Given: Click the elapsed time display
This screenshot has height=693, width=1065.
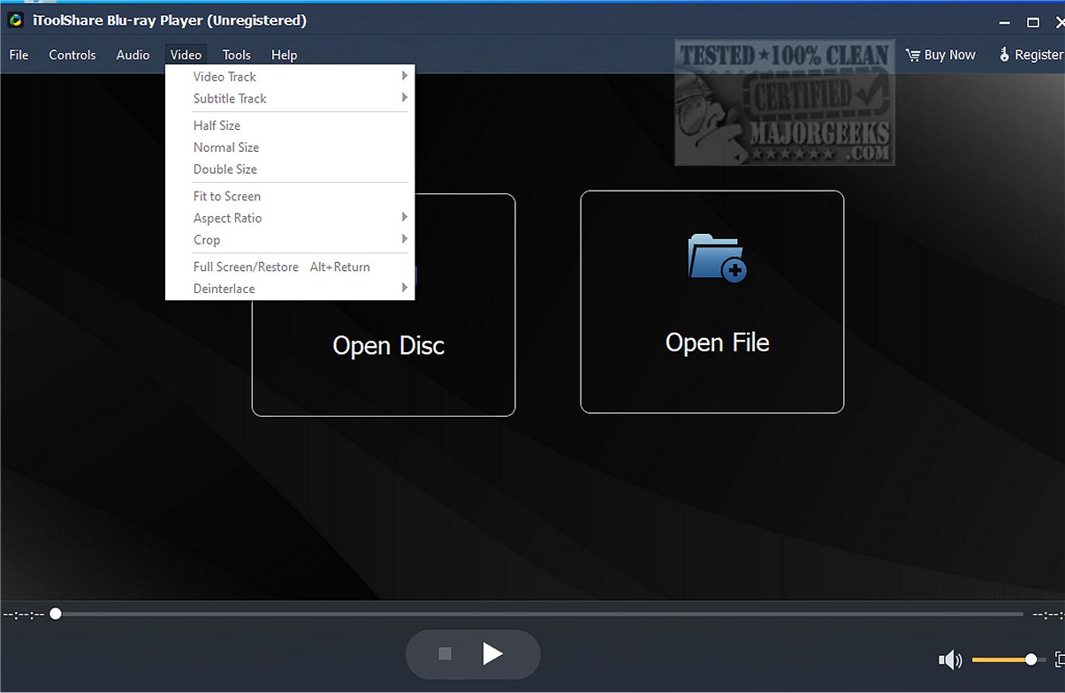Looking at the screenshot, I should [24, 614].
